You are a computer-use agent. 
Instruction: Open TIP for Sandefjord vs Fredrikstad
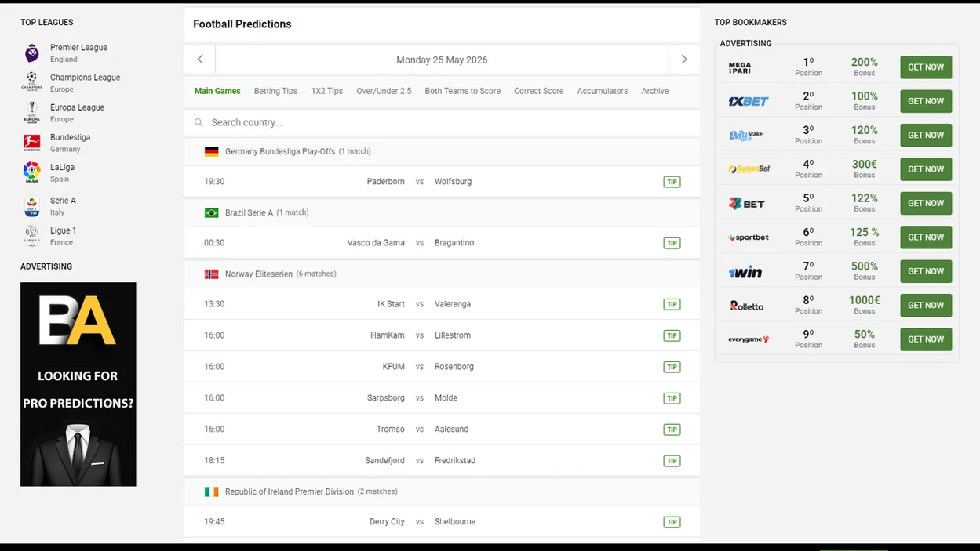coord(672,461)
